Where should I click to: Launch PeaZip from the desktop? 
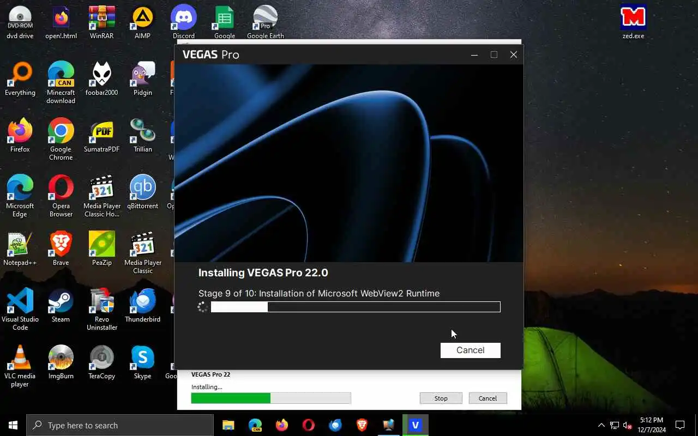(102, 249)
